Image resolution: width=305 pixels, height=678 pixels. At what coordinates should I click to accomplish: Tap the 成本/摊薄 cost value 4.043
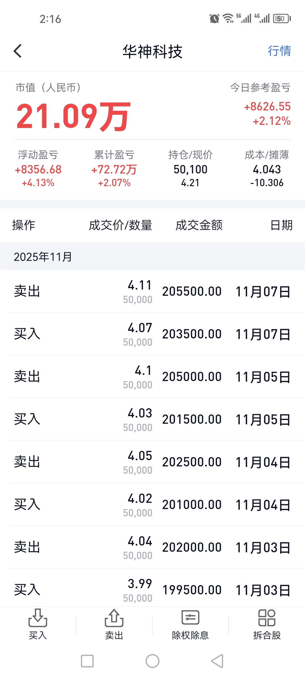click(x=267, y=169)
